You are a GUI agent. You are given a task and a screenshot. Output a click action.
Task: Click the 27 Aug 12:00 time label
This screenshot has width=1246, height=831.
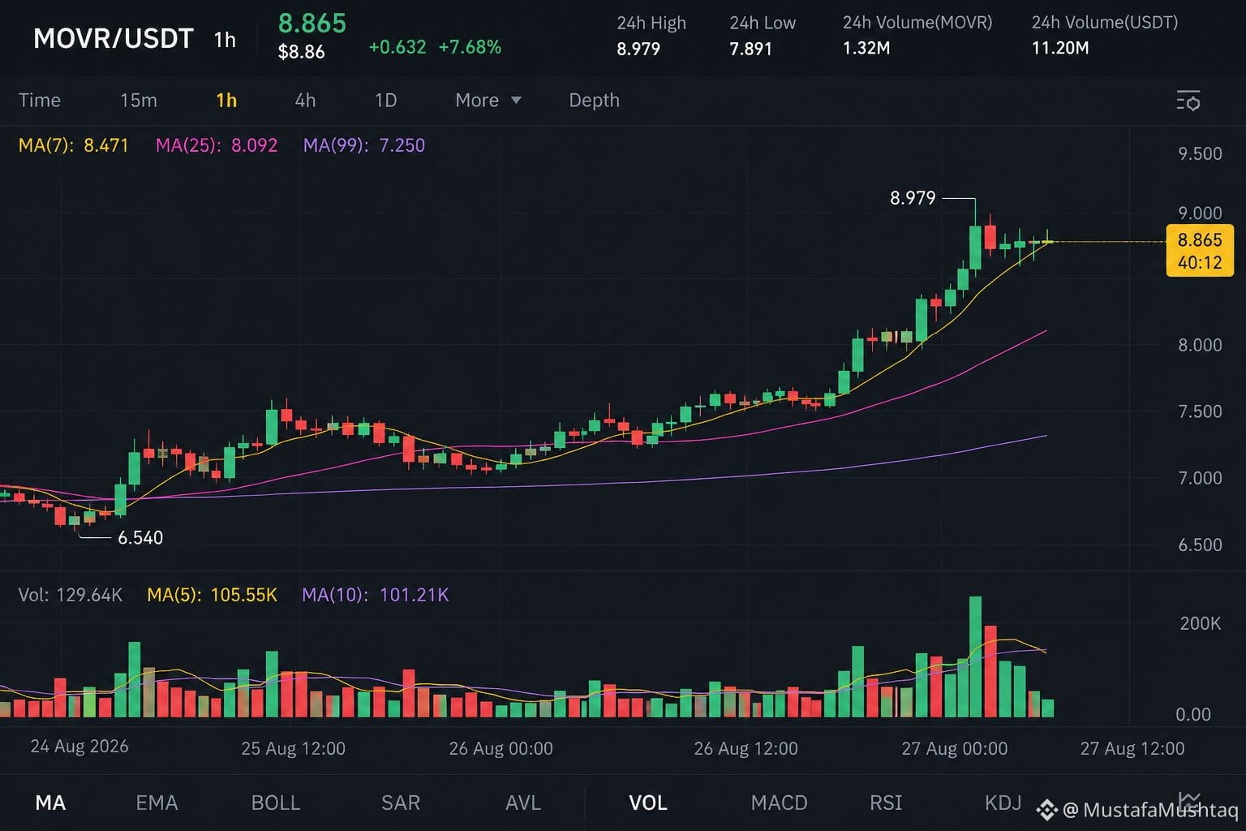pyautogui.click(x=1132, y=748)
